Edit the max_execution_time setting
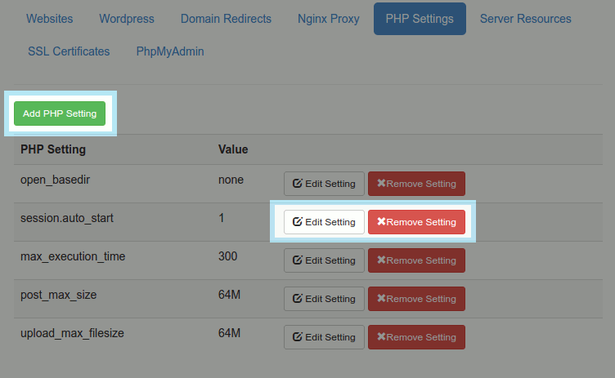Image resolution: width=615 pixels, height=378 pixels. click(324, 260)
